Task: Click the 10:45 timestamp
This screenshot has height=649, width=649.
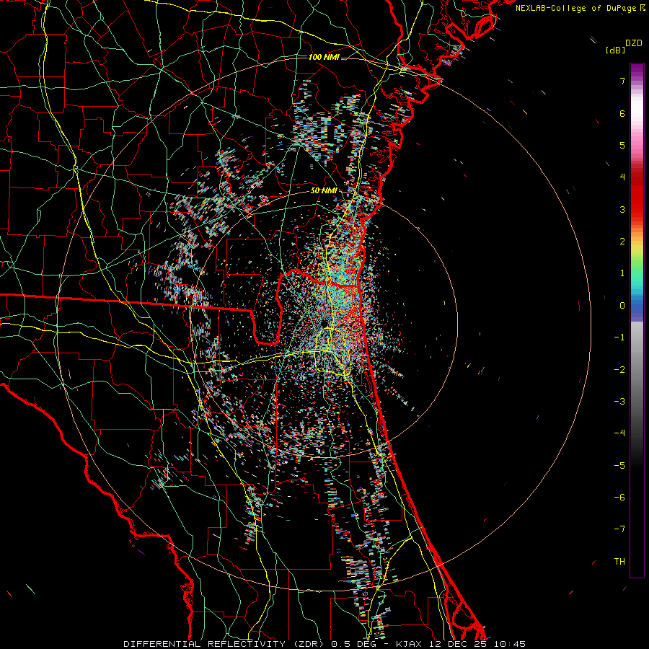Action: 510,644
